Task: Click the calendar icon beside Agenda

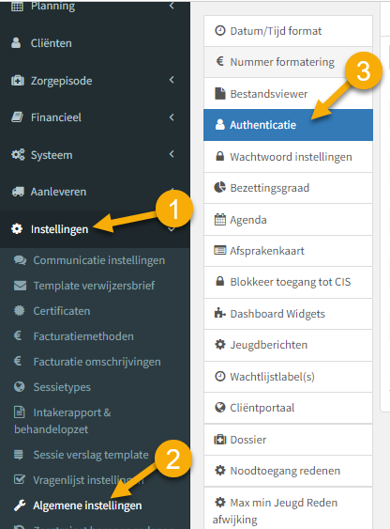Action: (x=220, y=219)
